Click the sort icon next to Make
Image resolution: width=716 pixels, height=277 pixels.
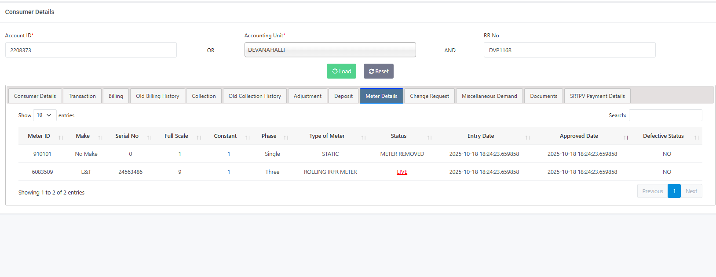click(100, 137)
